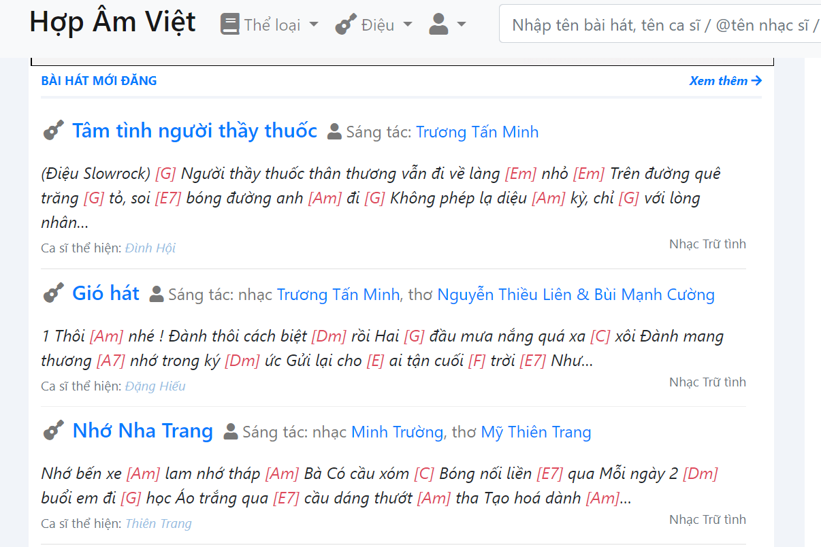821x547 pixels.
Task: Open the account dropdown caret
Action: [462, 24]
